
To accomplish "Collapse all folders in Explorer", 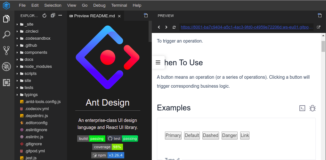I will [53, 15].
